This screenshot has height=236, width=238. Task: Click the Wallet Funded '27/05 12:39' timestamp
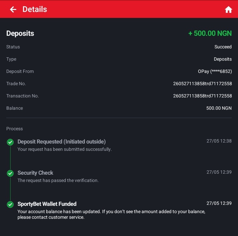(x=219, y=203)
